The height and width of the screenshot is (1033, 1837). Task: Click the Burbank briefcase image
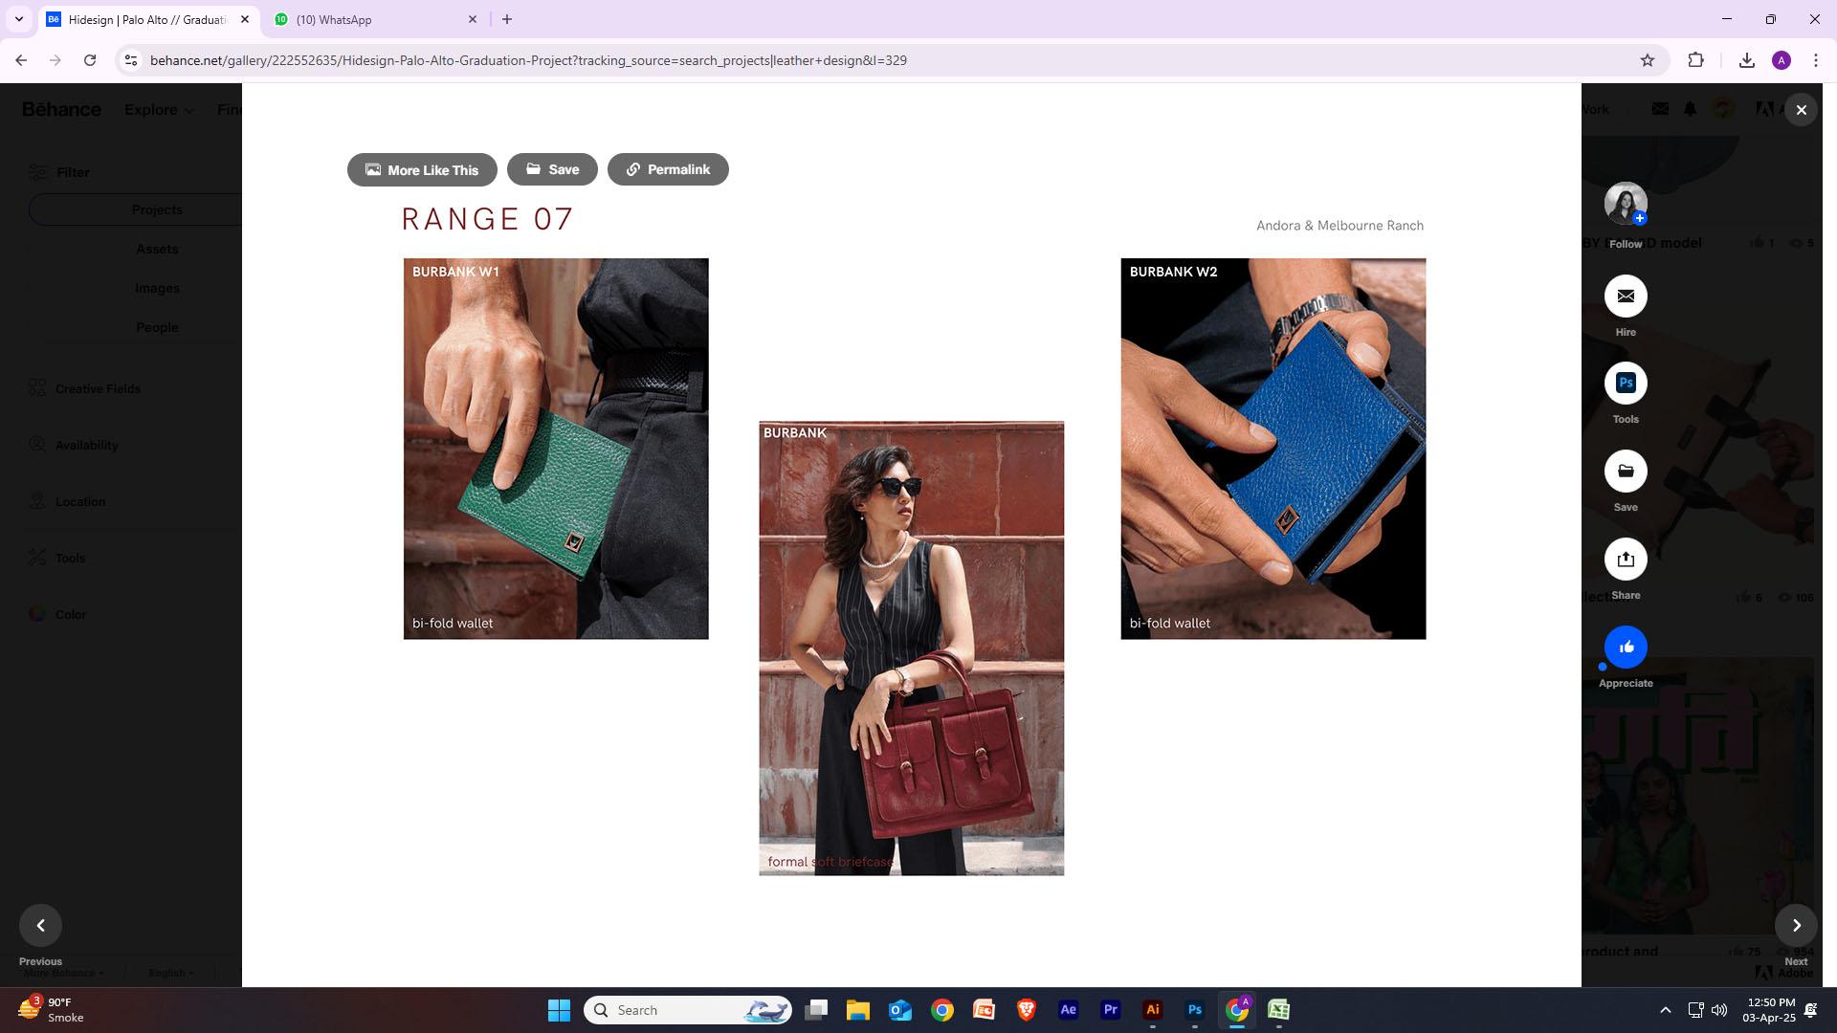(x=911, y=648)
